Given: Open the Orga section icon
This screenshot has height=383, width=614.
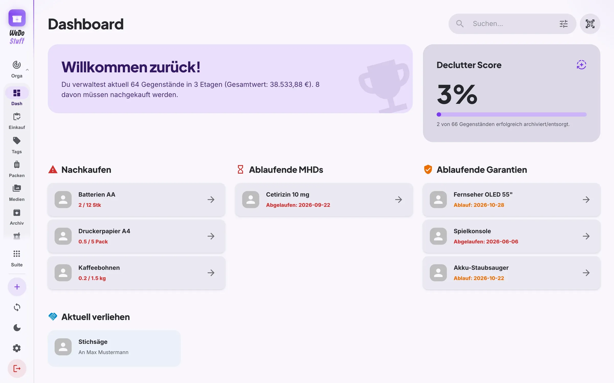Looking at the screenshot, I should tap(17, 65).
